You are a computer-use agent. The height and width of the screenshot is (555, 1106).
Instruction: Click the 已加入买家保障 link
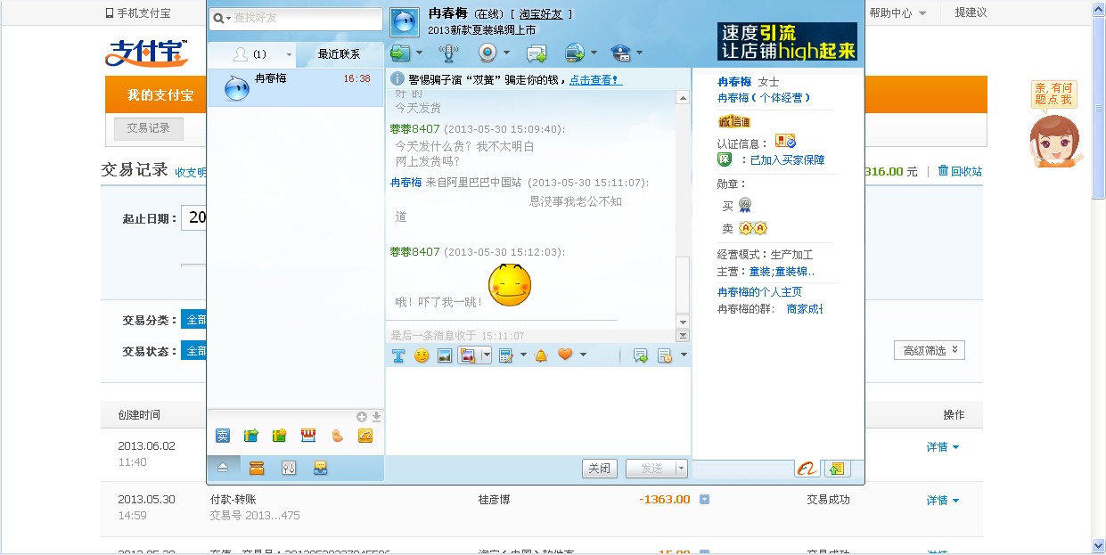[787, 160]
